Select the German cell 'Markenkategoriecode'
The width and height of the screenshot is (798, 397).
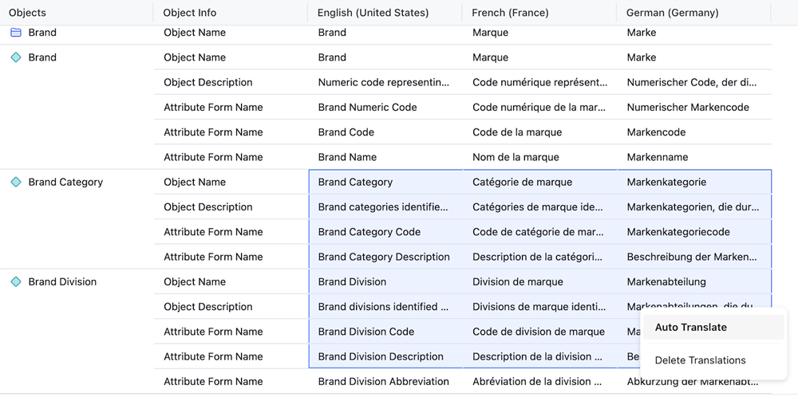678,232
